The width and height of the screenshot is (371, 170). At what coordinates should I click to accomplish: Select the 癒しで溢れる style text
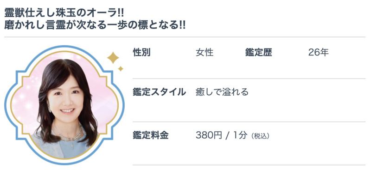222,92
